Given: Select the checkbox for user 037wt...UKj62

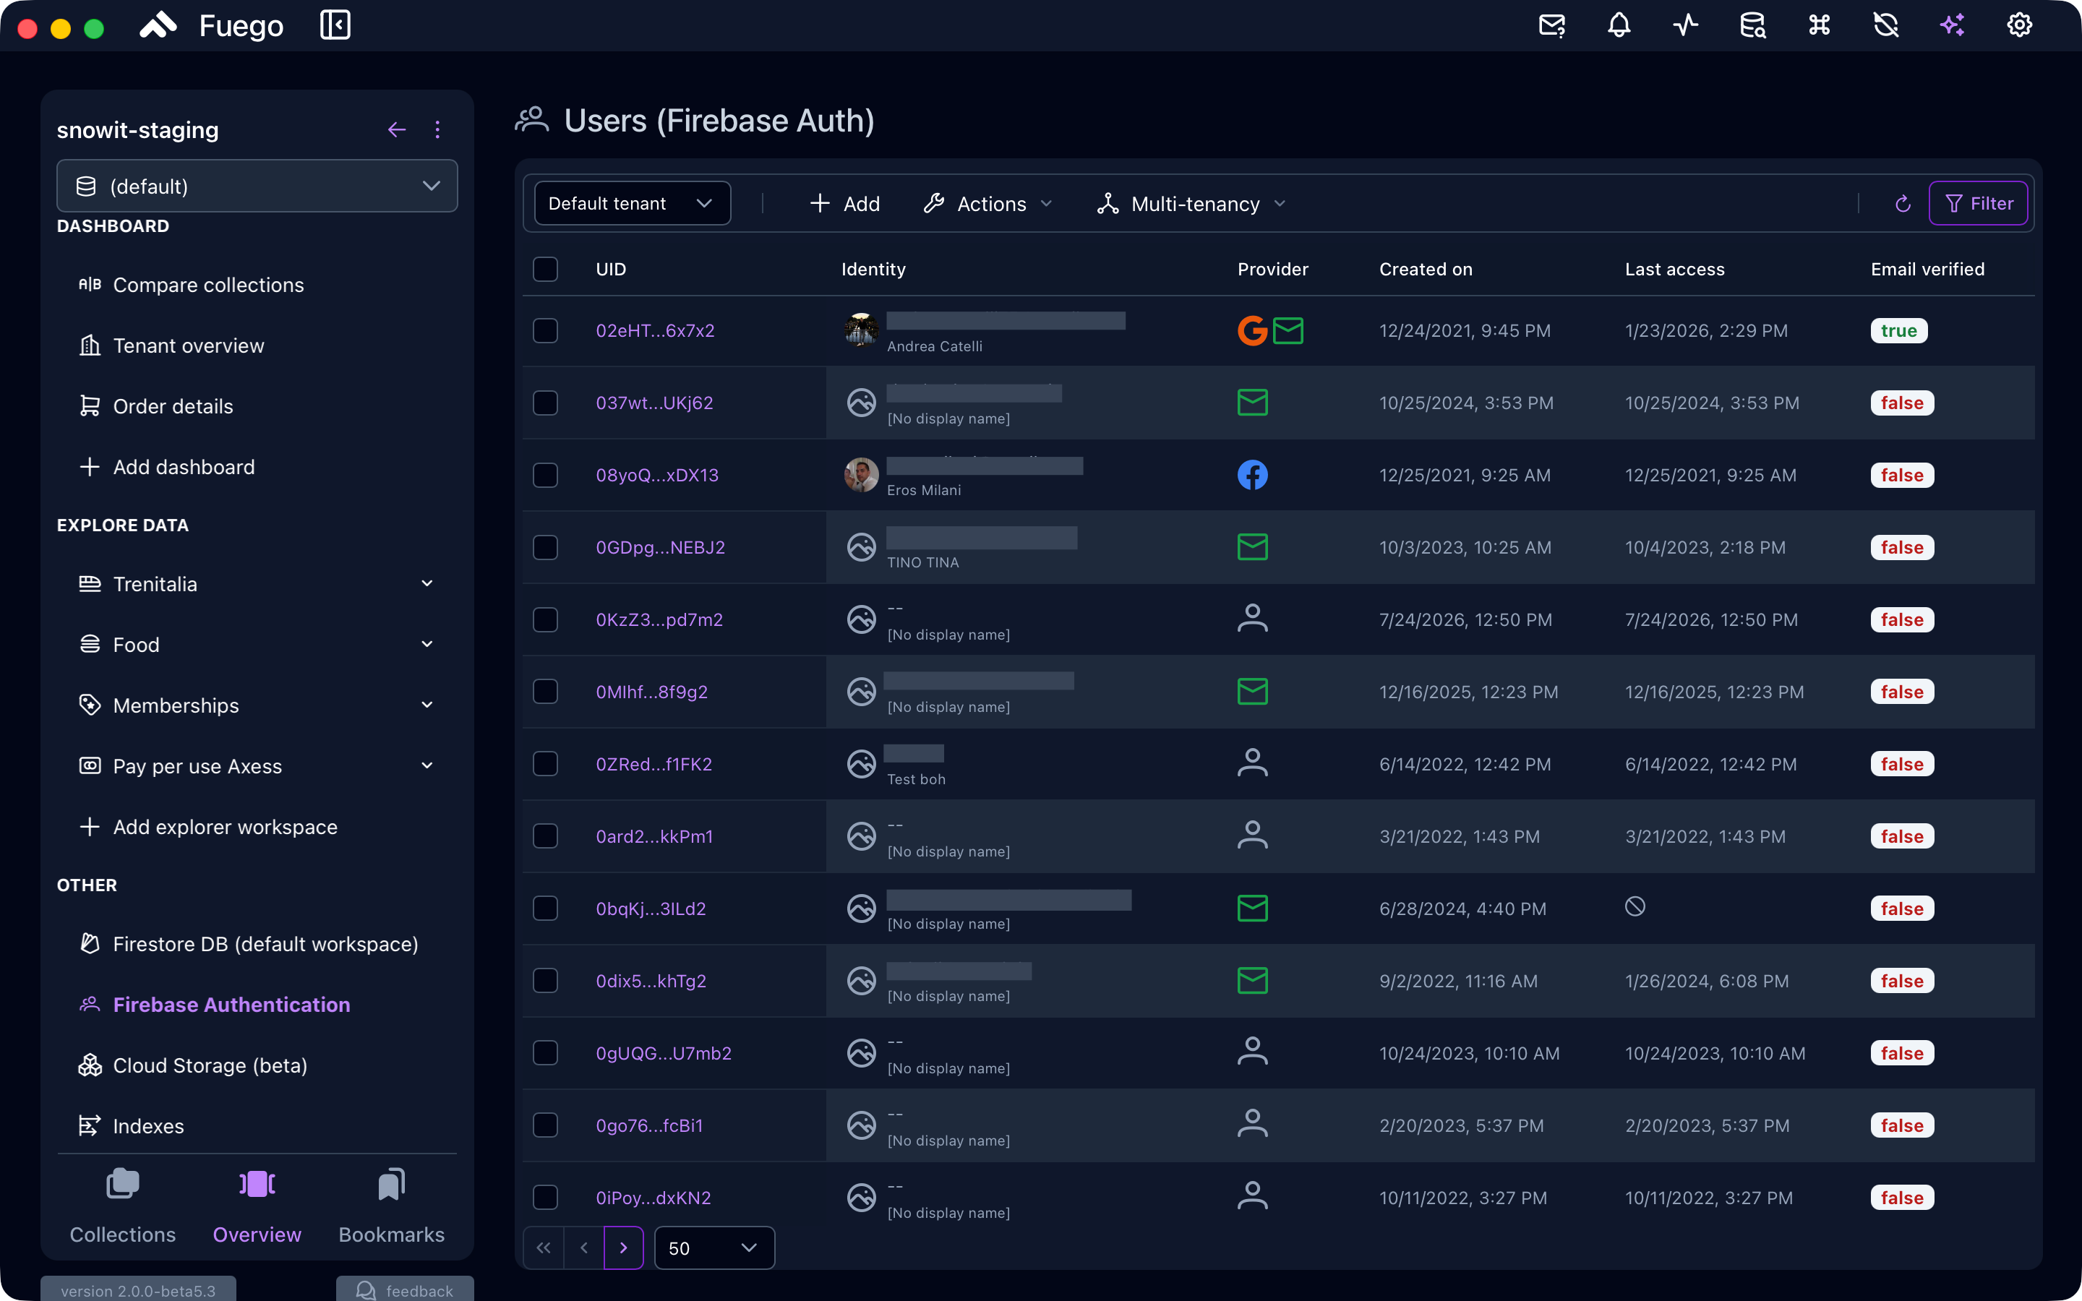Looking at the screenshot, I should (x=546, y=403).
